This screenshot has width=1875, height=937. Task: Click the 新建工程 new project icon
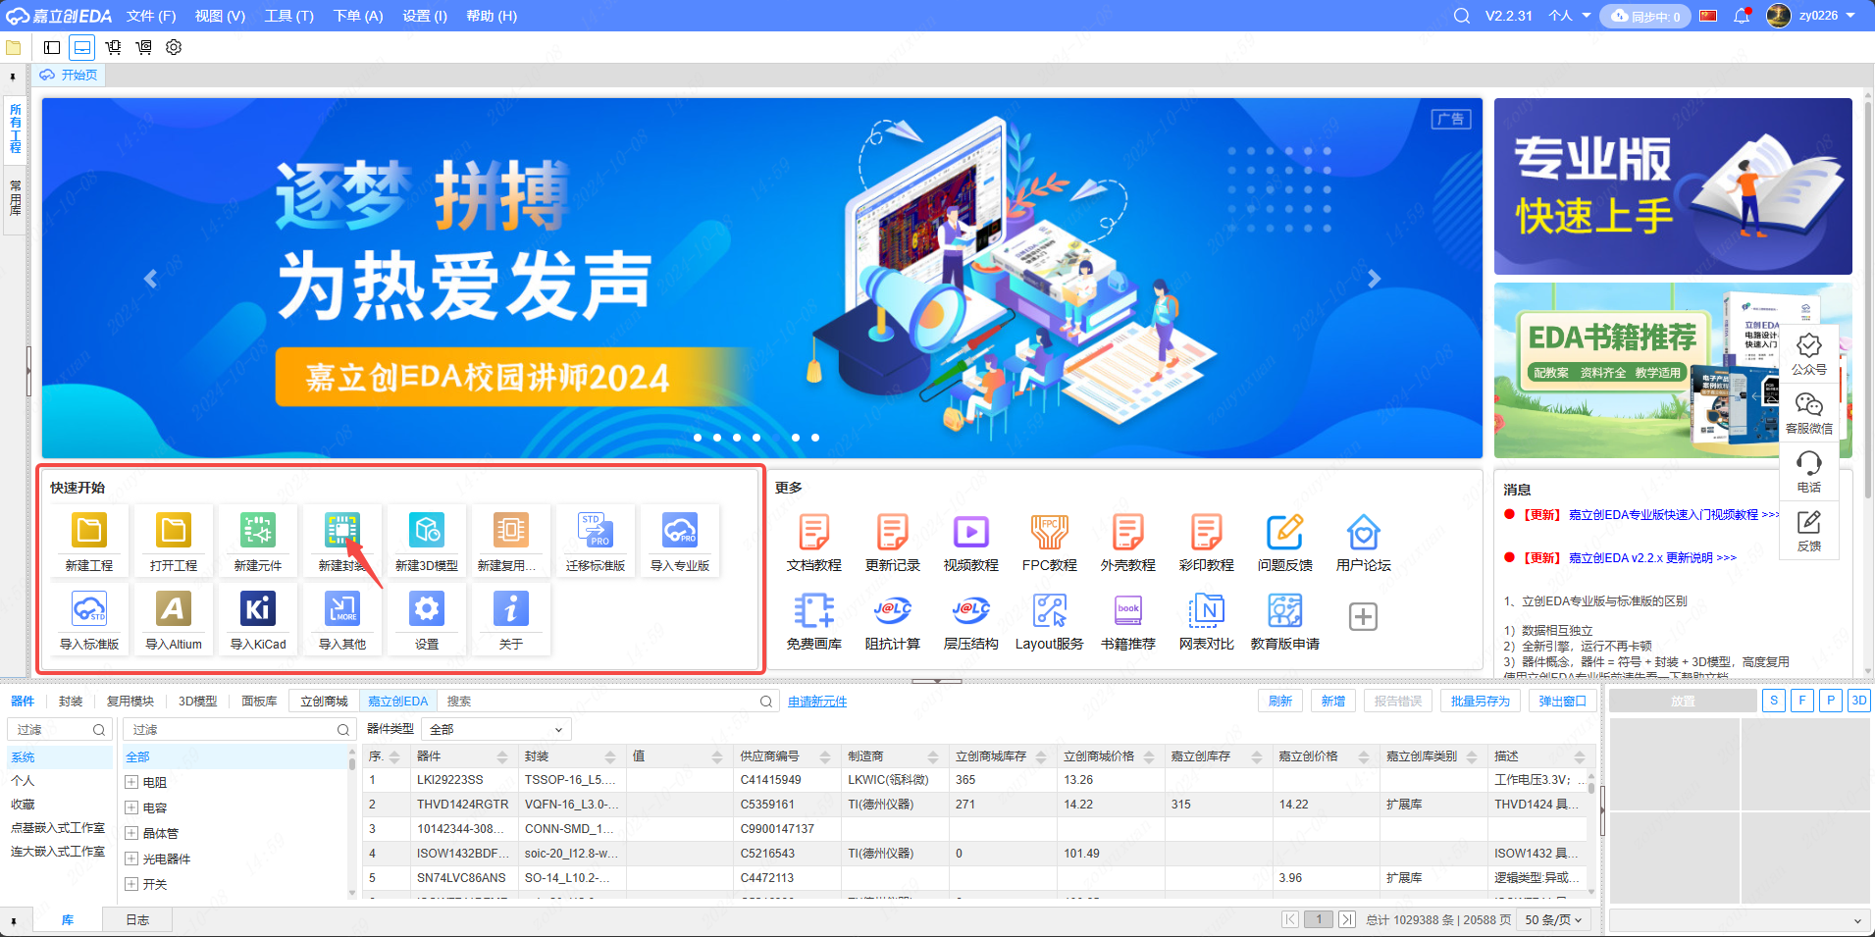(89, 531)
